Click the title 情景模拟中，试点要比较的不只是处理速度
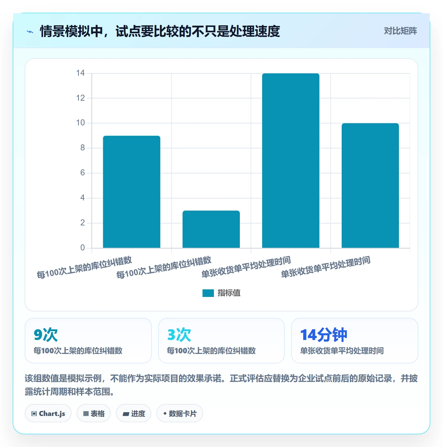The image size is (443, 447). 160,31
